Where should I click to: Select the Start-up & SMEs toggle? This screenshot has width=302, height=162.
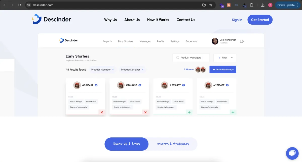pyautogui.click(x=126, y=144)
